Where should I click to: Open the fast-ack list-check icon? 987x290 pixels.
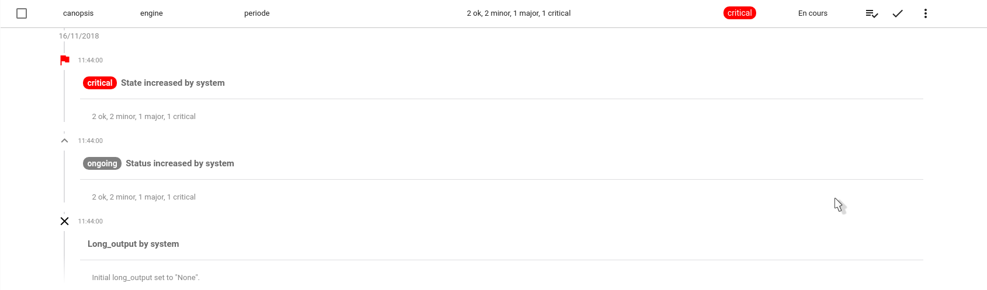tap(872, 13)
